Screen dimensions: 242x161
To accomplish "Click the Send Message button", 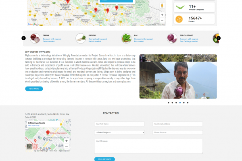I will (104, 159).
